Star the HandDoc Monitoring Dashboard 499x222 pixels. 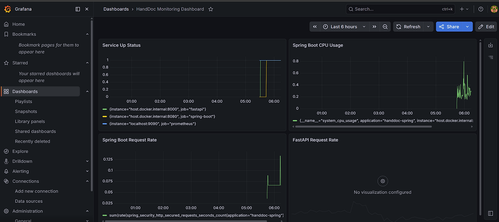pos(211,9)
